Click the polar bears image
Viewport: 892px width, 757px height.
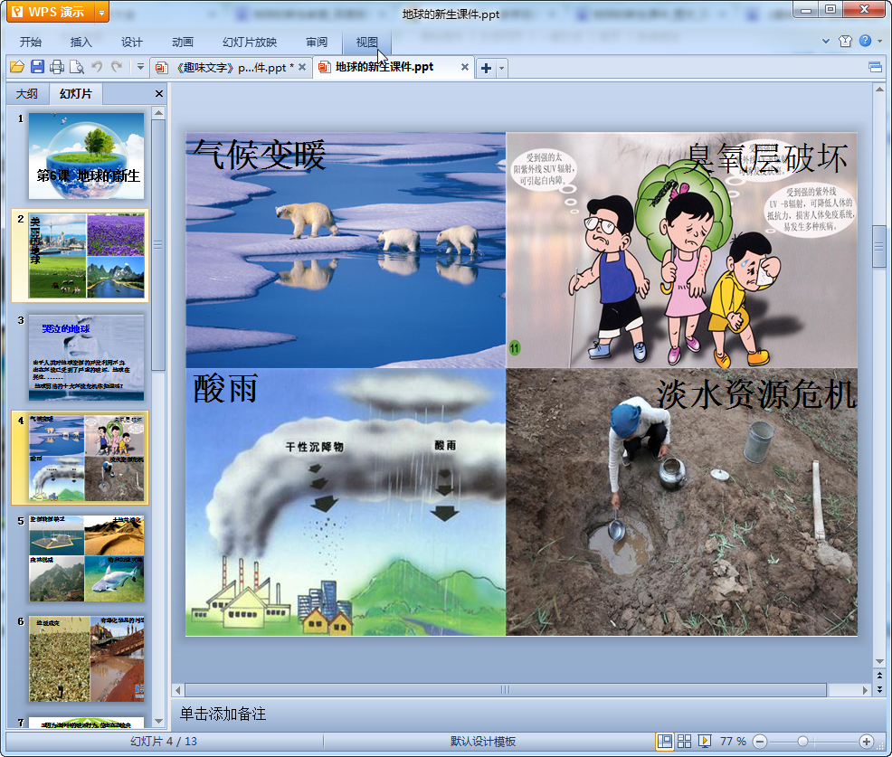(x=346, y=251)
